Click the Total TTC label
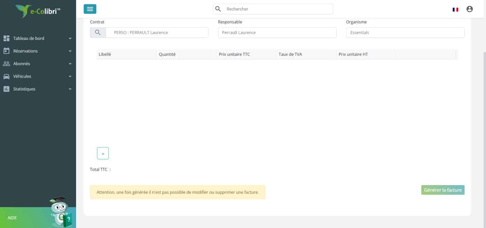Image resolution: width=486 pixels, height=228 pixels. (x=100, y=170)
